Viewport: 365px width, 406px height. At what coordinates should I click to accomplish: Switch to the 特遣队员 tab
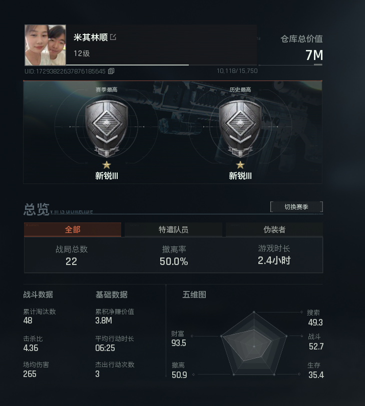point(173,229)
